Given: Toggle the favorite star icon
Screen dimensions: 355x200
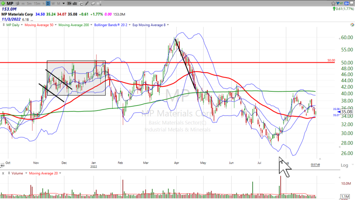Looking at the screenshot, I should (x=333, y=3).
